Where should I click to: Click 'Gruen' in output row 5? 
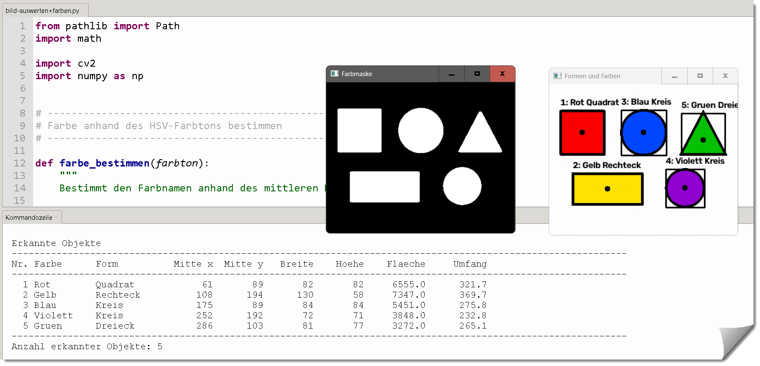(48, 326)
